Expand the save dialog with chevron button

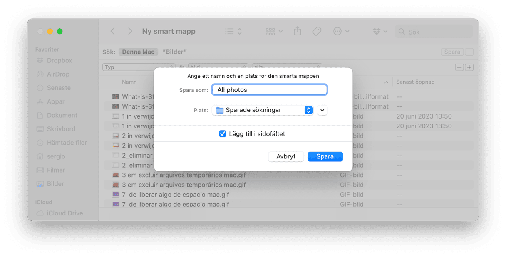322,110
